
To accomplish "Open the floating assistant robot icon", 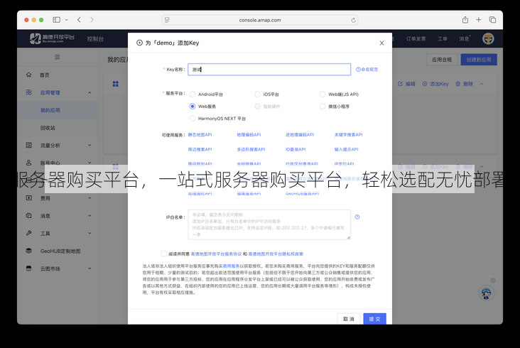I will point(487,293).
